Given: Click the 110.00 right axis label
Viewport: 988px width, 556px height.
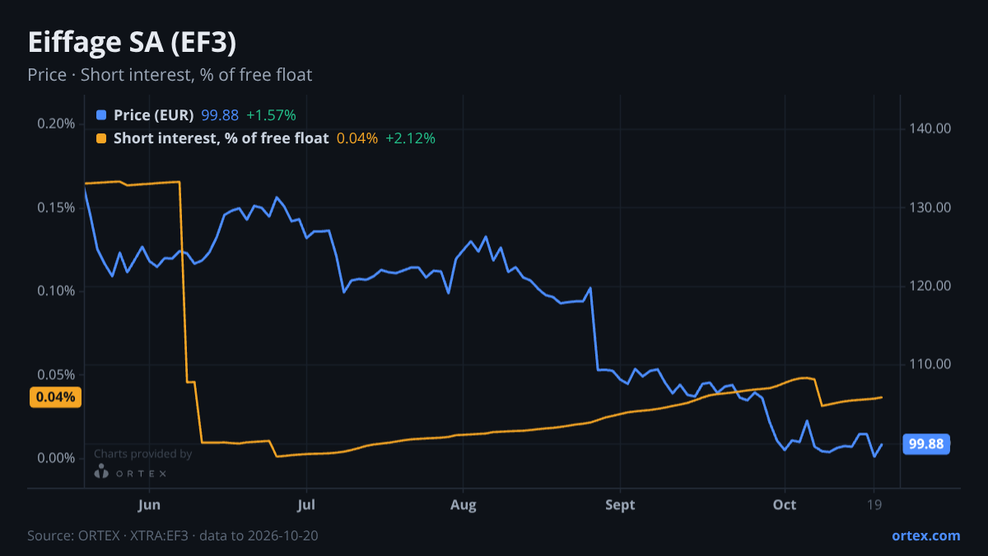Looking at the screenshot, I should coord(931,364).
